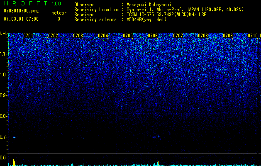Image resolution: width=261 pixels, height=166 pixels.
Task: Click the observer name Masayuki Kobayashi
Action: click(149, 5)
